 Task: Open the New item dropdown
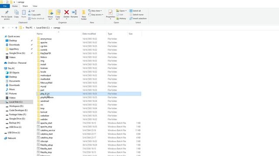(x=95, y=11)
